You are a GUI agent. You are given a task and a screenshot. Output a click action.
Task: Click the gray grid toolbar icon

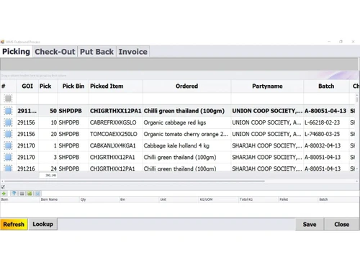click(22, 194)
